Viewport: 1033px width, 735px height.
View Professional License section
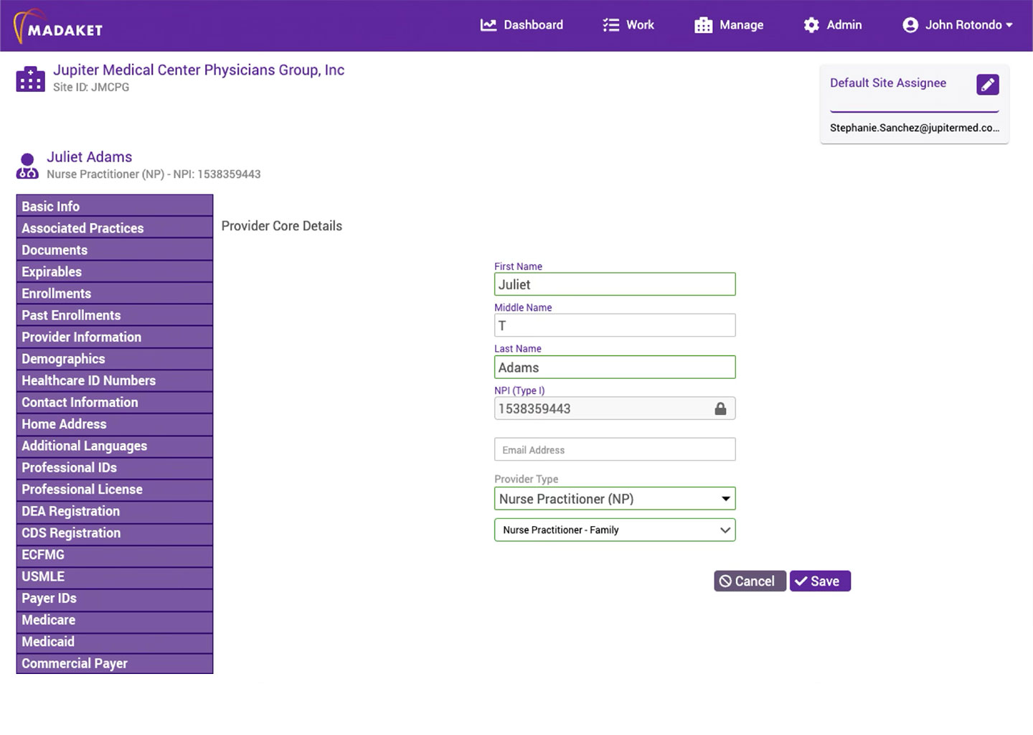(115, 490)
